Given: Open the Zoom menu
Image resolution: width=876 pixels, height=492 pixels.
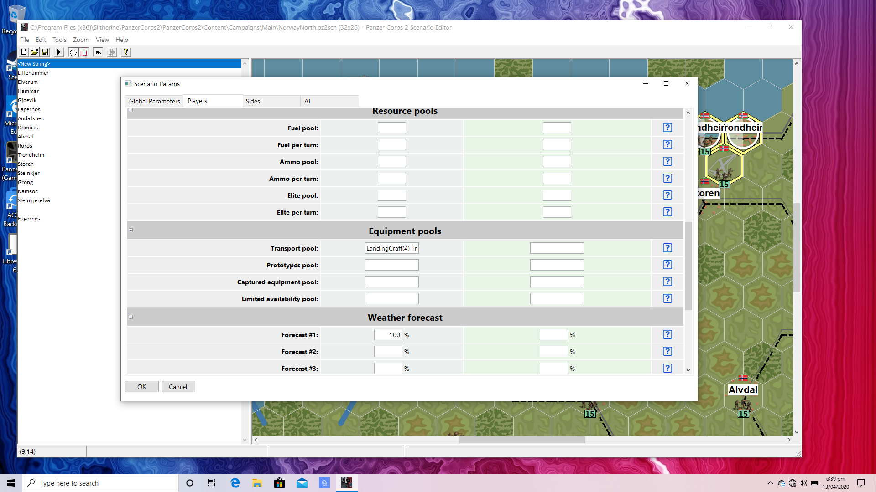Looking at the screenshot, I should (x=81, y=40).
